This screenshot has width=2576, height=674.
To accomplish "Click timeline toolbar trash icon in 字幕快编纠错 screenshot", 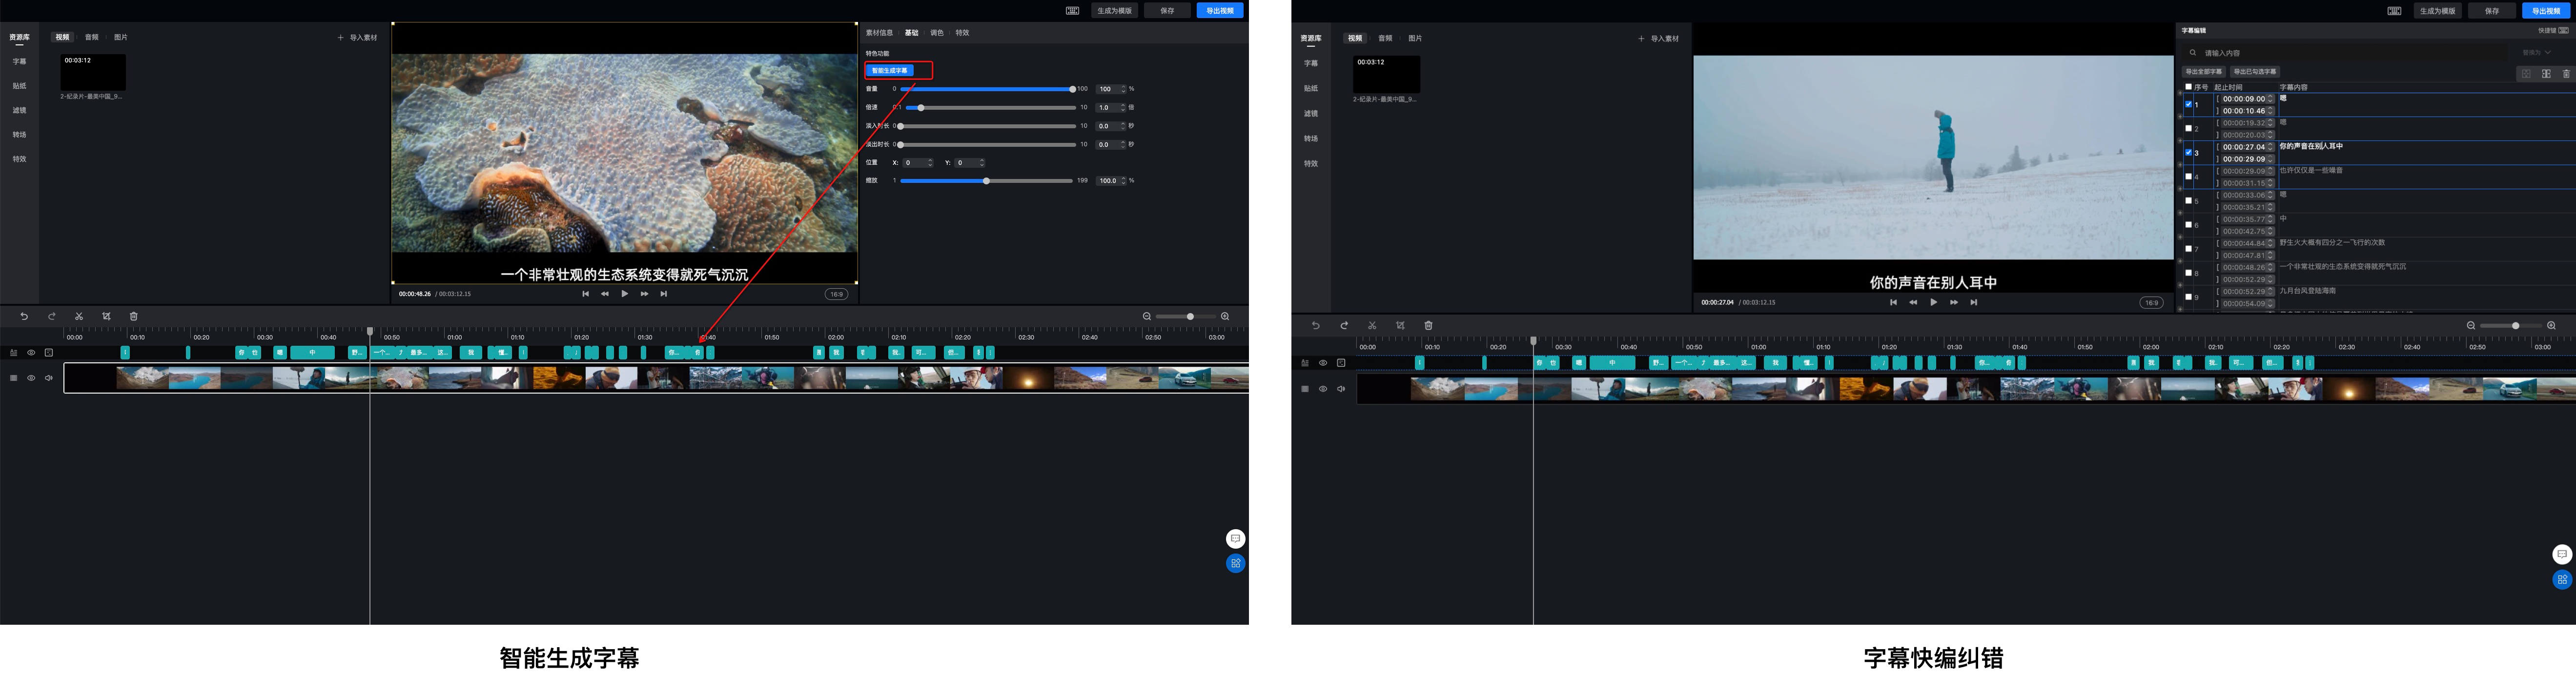I will [1428, 325].
